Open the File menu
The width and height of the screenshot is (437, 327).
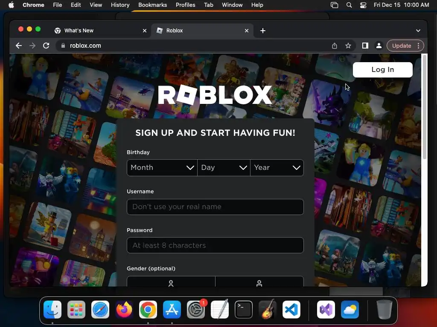click(58, 5)
